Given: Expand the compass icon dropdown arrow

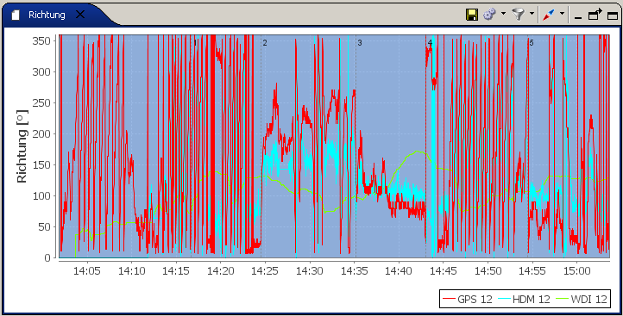Looking at the screenshot, I should (x=562, y=14).
